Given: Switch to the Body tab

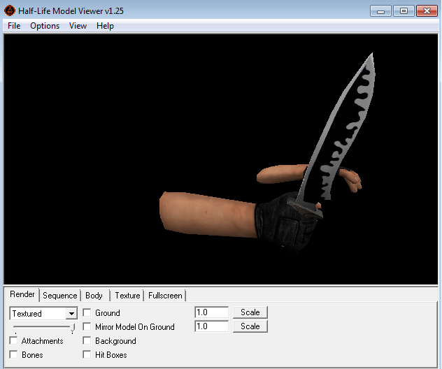Looking at the screenshot, I should [94, 296].
